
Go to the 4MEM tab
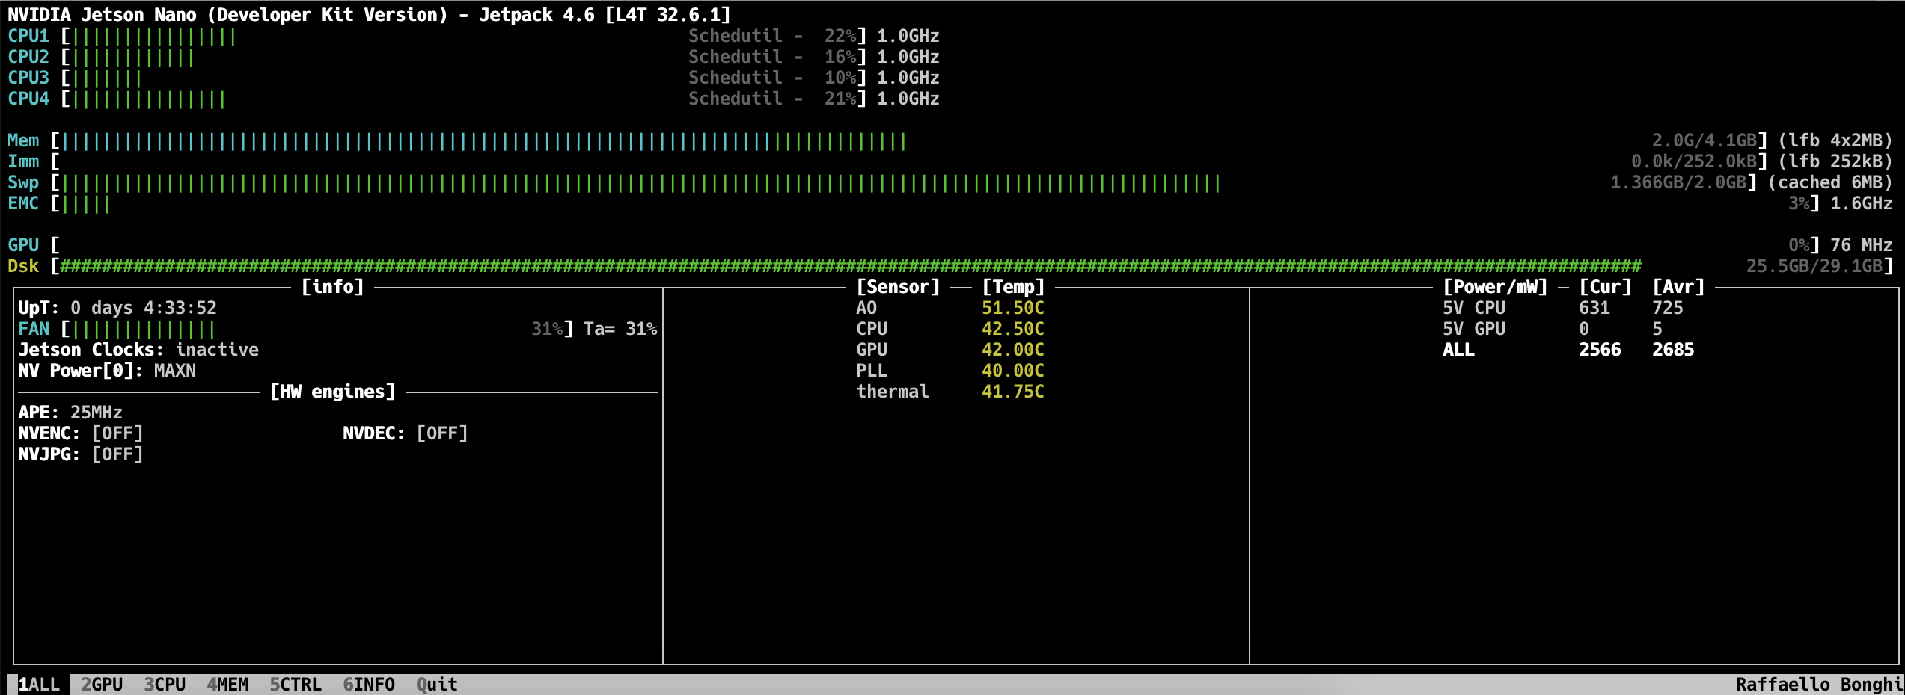(227, 685)
